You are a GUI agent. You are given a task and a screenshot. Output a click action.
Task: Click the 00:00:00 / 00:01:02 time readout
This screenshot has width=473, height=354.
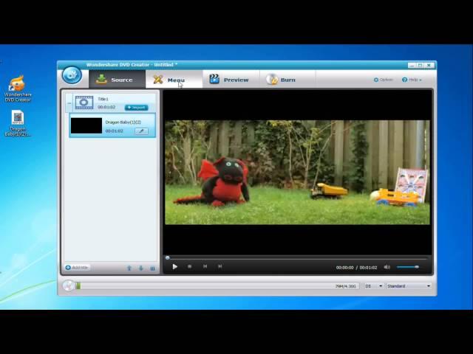tap(356, 268)
